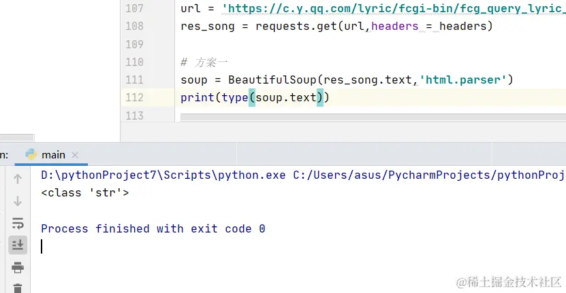Screen dimensions: 566x293
Task: Click the trash icon to clear console
Action: [x=18, y=288]
